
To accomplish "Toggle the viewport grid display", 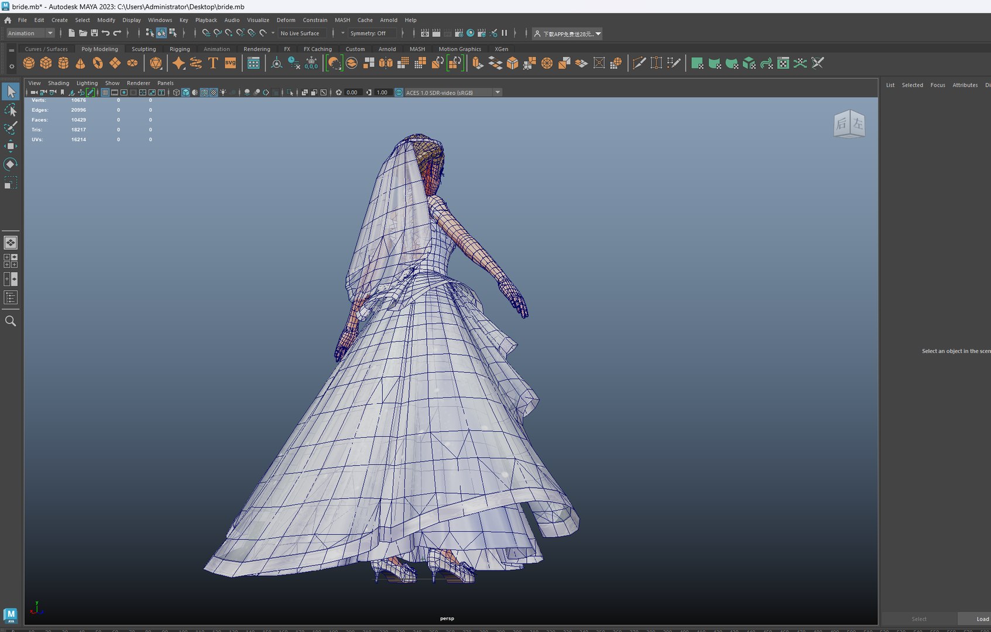I will point(105,92).
